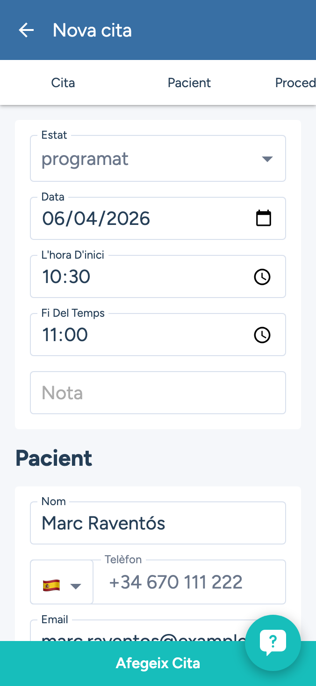316x686 pixels.
Task: Open the calendar picker in Data field
Action: (x=264, y=218)
